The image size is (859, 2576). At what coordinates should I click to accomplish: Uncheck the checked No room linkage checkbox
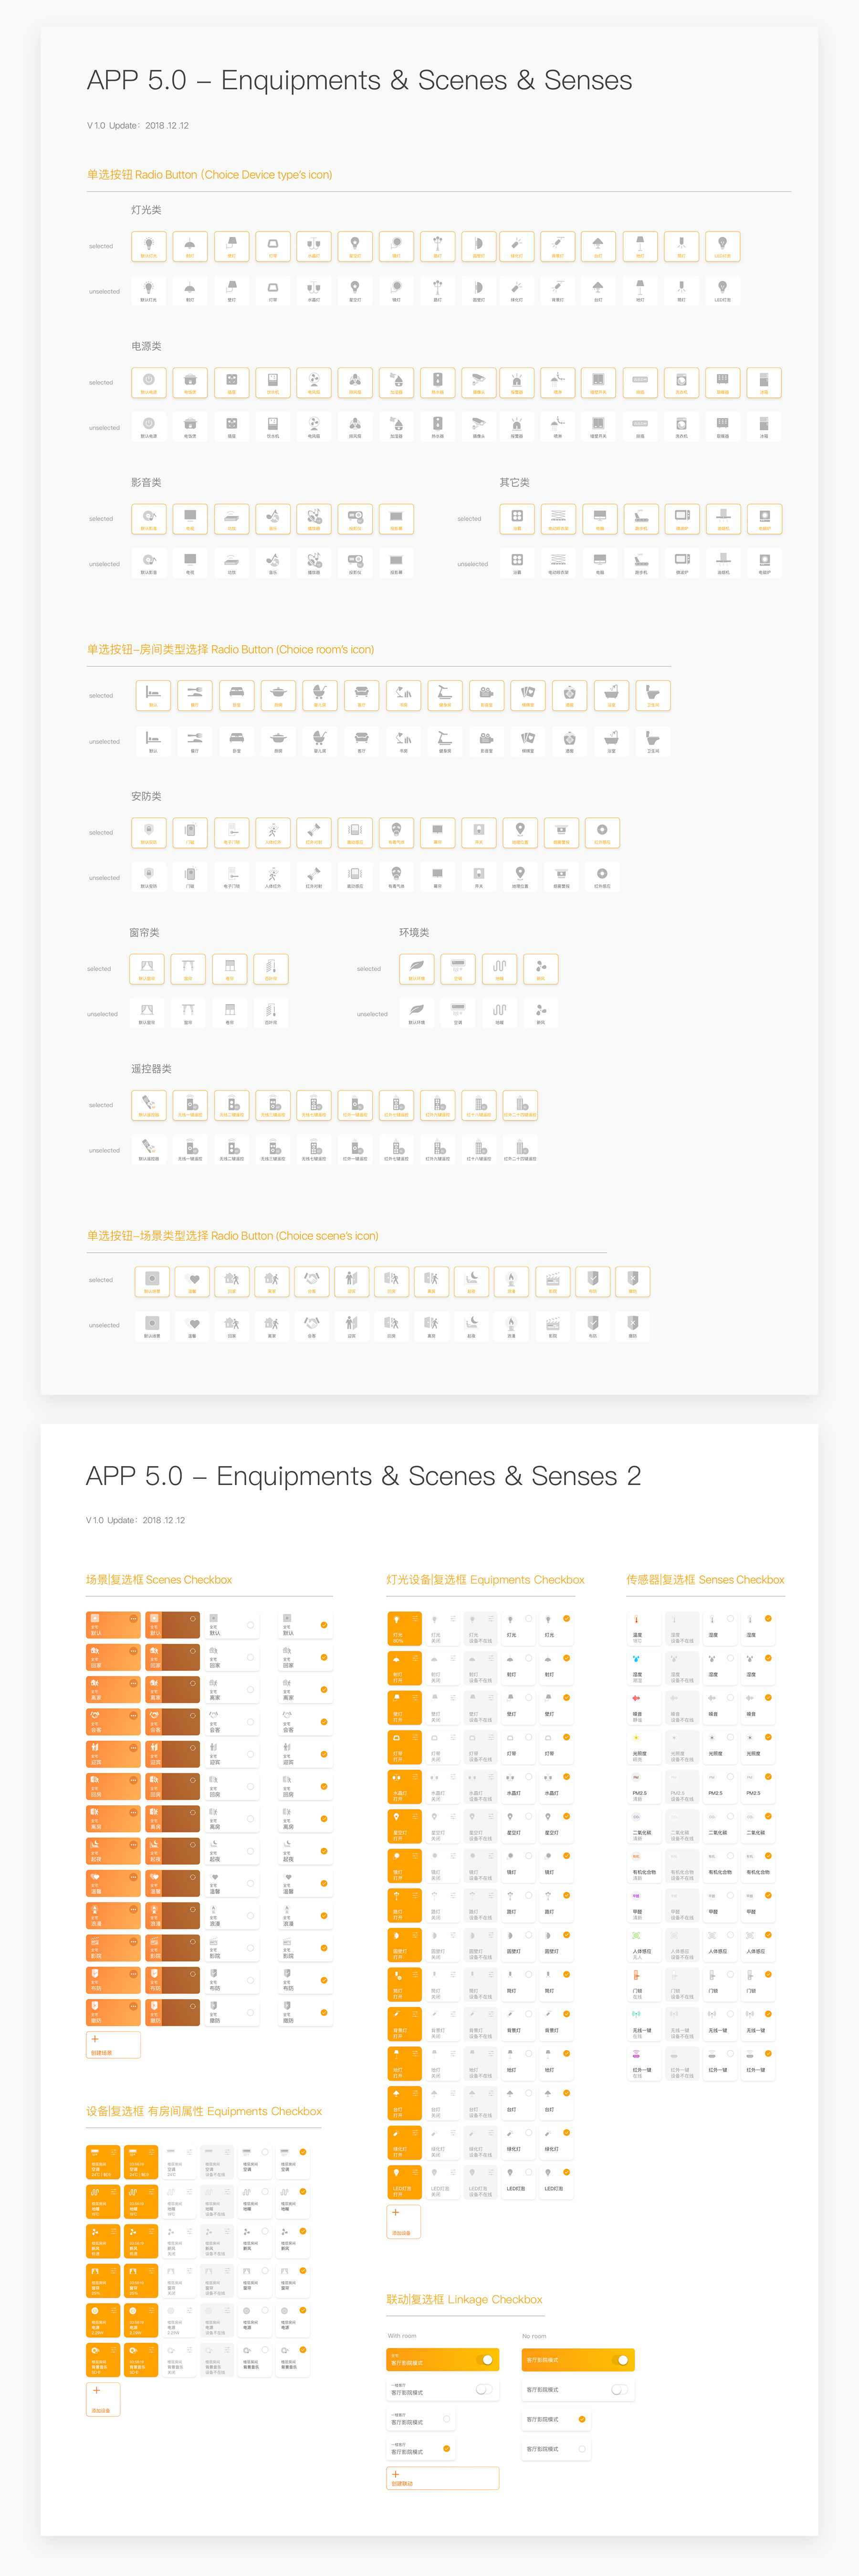(x=582, y=2419)
